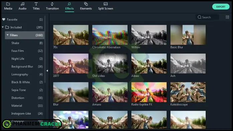
Task: Open the Shake filter category
Action: point(25,43)
